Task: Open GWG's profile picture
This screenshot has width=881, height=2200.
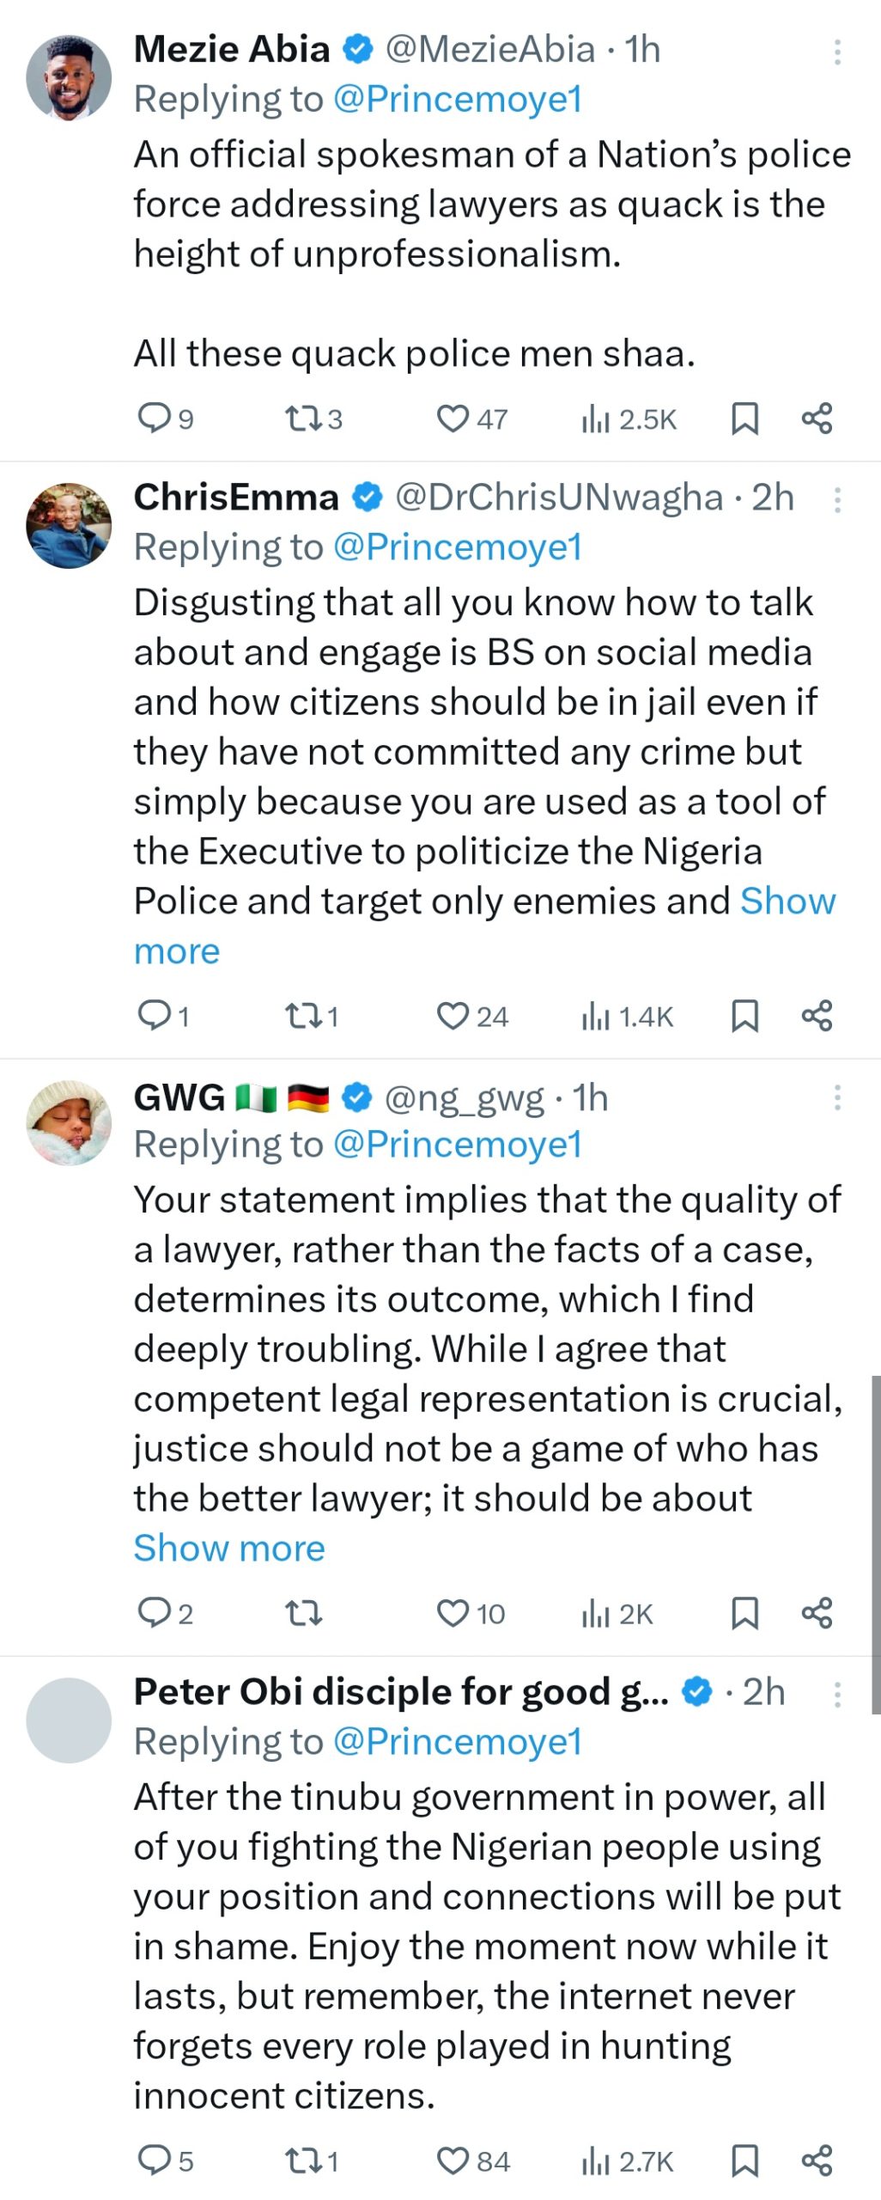Action: [69, 1122]
